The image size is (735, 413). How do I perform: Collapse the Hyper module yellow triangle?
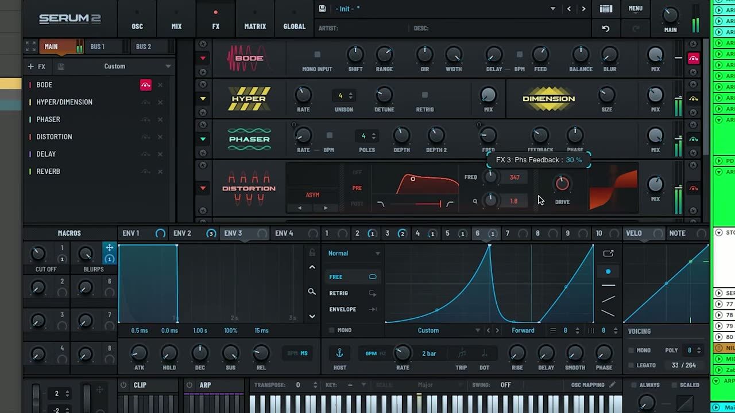click(x=203, y=99)
